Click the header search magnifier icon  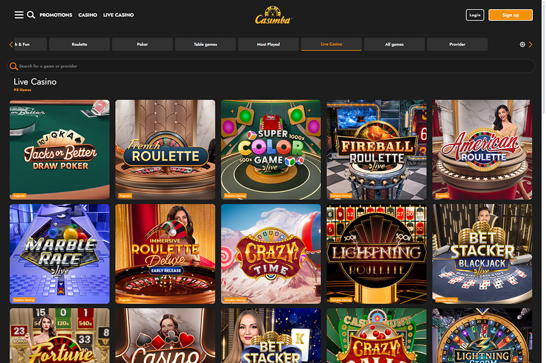point(31,15)
